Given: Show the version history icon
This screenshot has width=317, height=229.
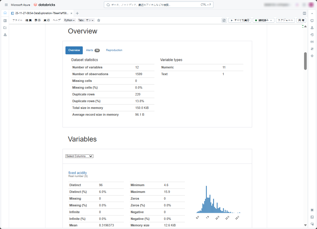Looking at the screenshot, I should click(312, 35).
